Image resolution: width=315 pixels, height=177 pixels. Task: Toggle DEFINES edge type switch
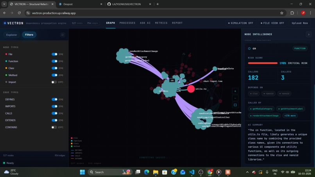[54, 99]
